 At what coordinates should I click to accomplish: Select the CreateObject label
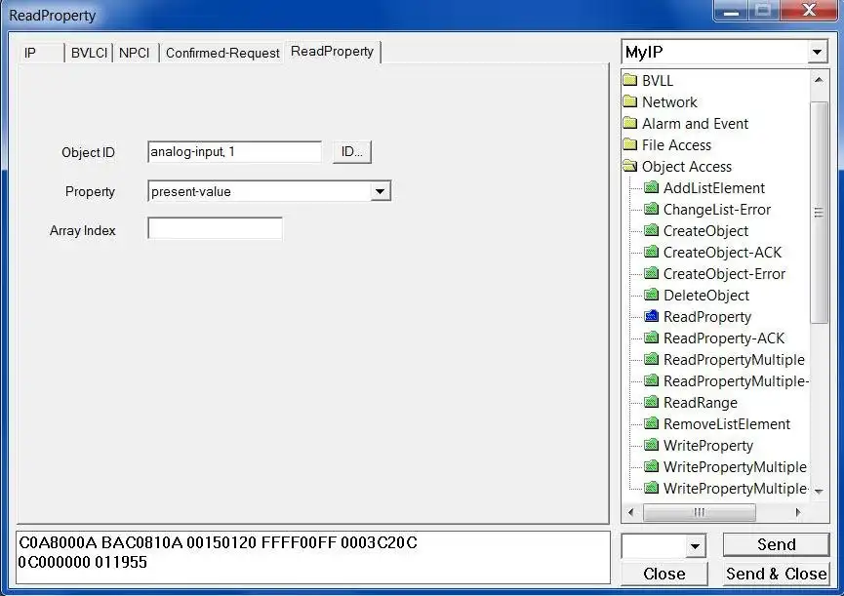pos(705,231)
